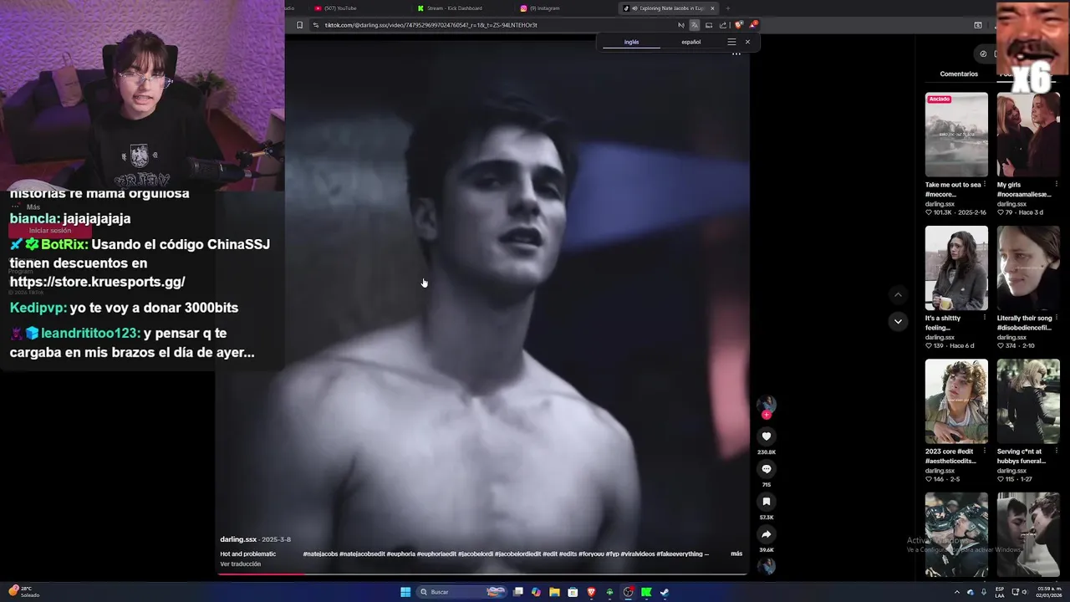Save the video with the bookmark icon
Image resolution: width=1070 pixels, height=602 pixels.
tap(766, 502)
